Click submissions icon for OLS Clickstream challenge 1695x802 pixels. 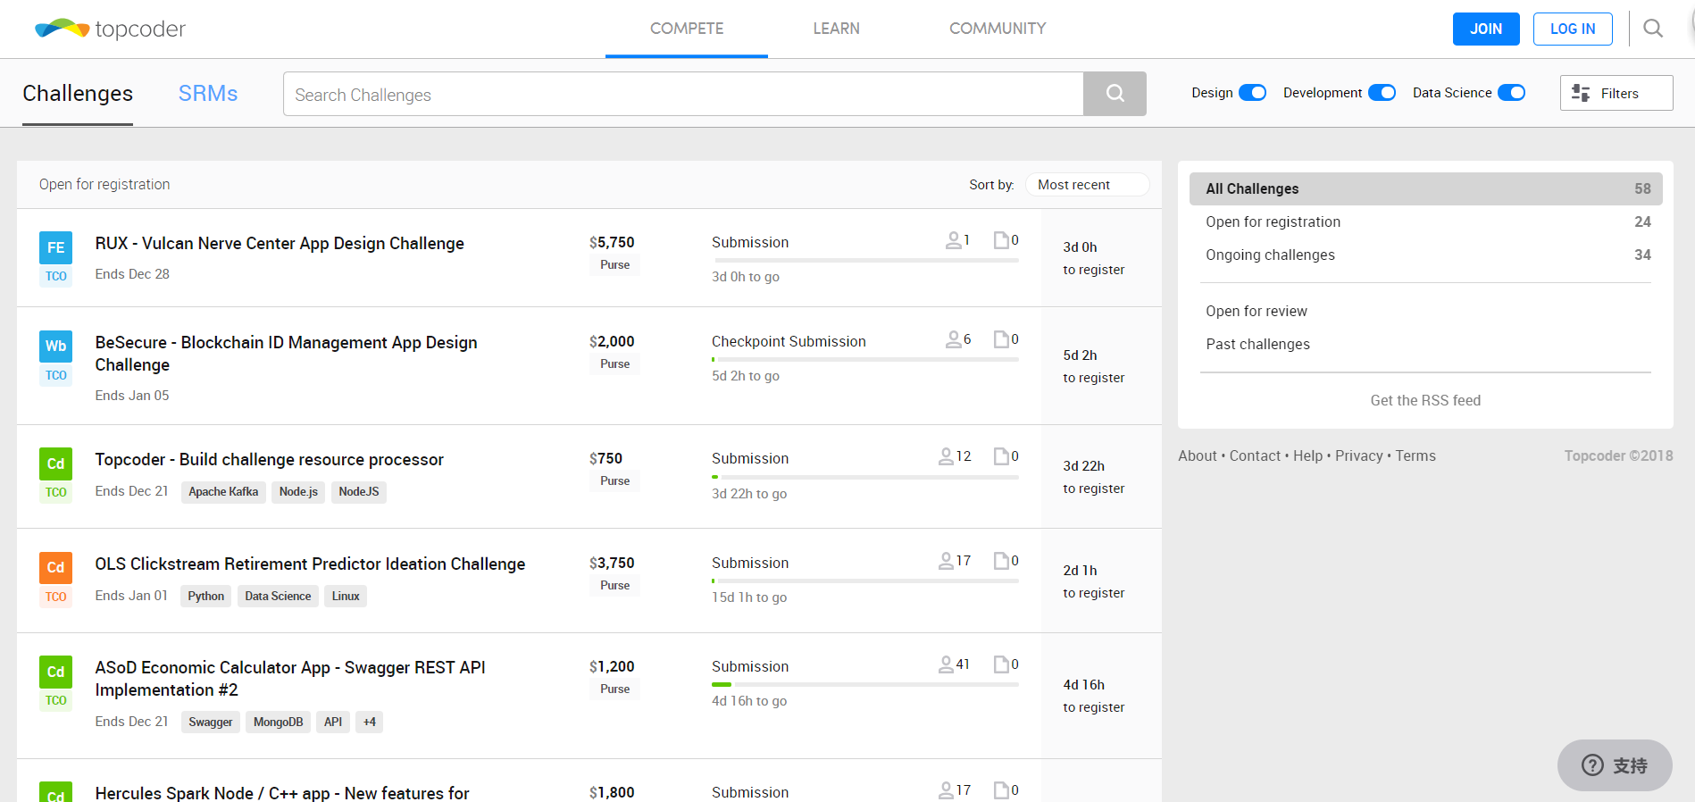pyautogui.click(x=1001, y=561)
